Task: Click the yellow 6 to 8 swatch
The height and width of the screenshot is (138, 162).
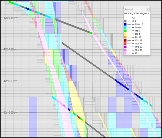Action: (x=125, y=34)
